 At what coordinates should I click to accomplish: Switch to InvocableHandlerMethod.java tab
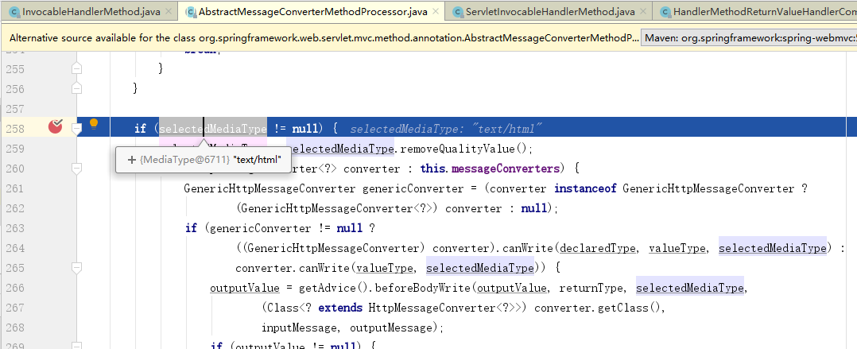[x=88, y=12]
